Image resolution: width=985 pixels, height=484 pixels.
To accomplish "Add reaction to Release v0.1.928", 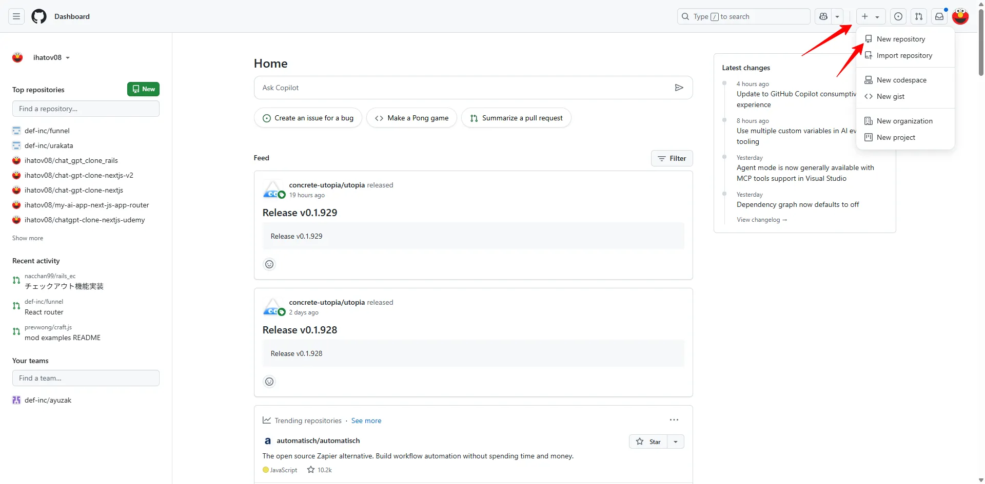I will pyautogui.click(x=269, y=382).
